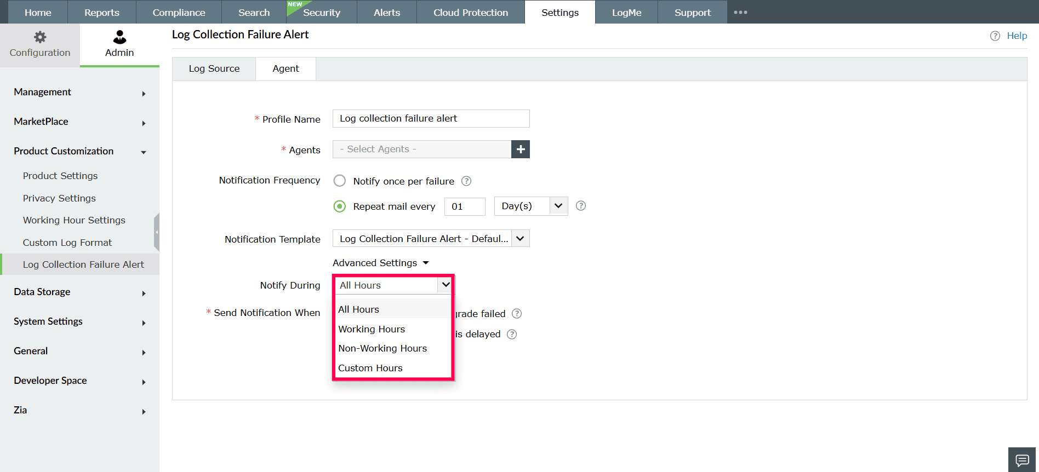Open the Notification Template dropdown
This screenshot has height=472, width=1039.
click(431, 239)
